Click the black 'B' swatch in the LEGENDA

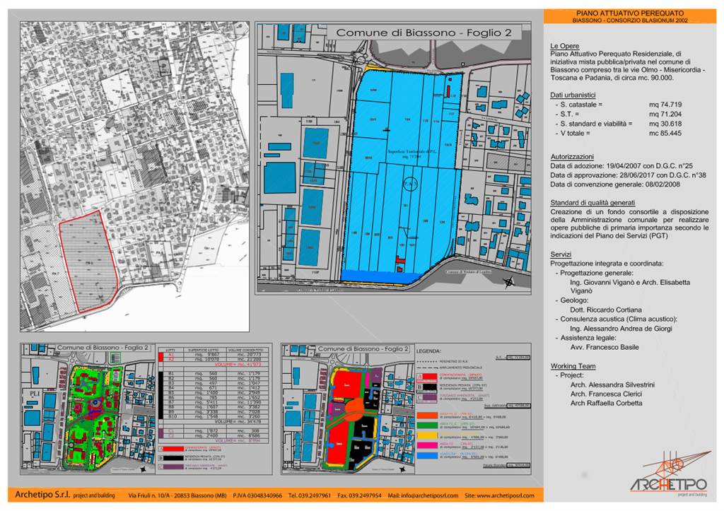pos(427,388)
